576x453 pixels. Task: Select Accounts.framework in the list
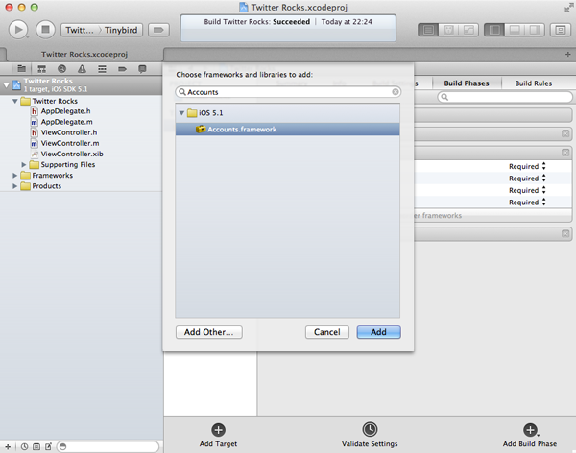(x=288, y=130)
